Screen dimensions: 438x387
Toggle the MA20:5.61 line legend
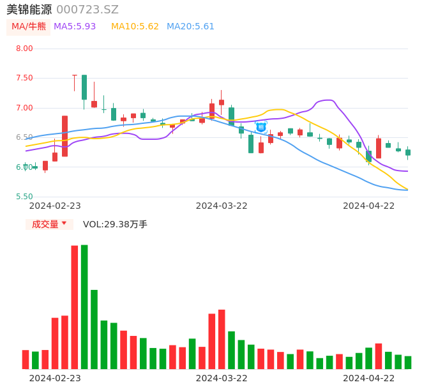pos(190,27)
